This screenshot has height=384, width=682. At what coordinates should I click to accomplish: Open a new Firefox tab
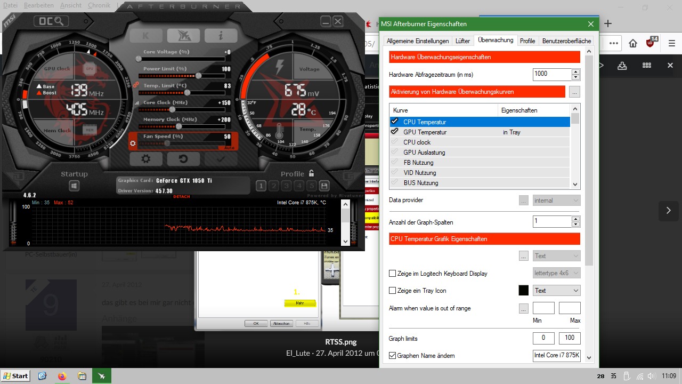pos(608,23)
